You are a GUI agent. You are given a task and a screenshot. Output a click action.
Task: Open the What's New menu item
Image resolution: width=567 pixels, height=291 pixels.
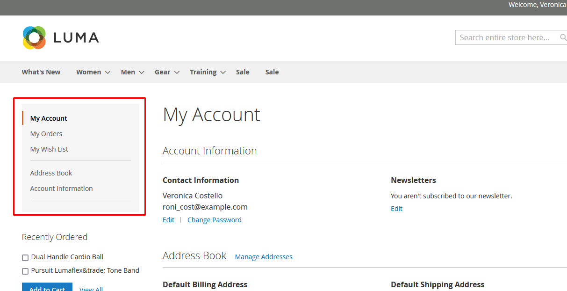click(x=41, y=72)
